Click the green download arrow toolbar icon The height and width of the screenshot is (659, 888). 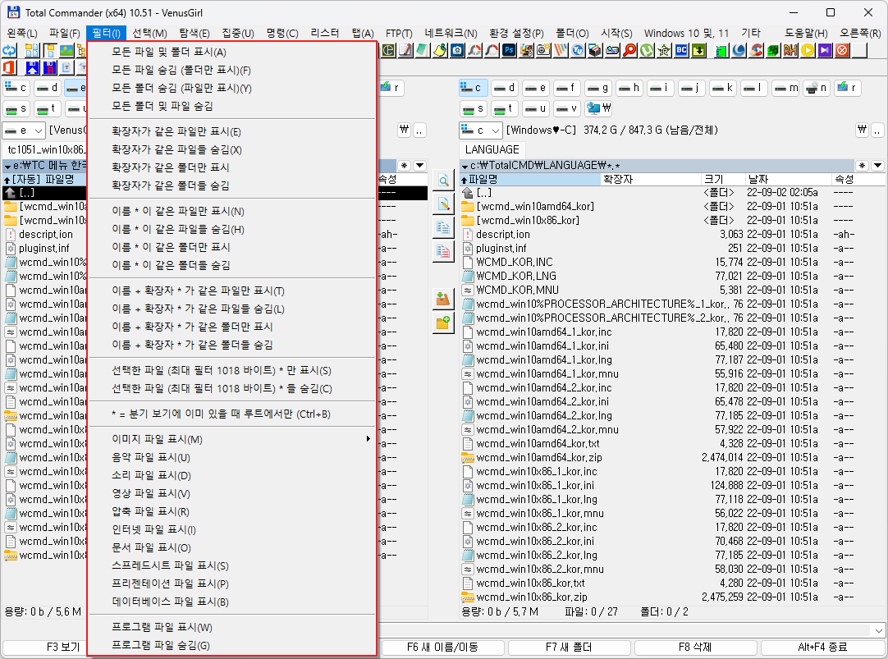click(699, 50)
